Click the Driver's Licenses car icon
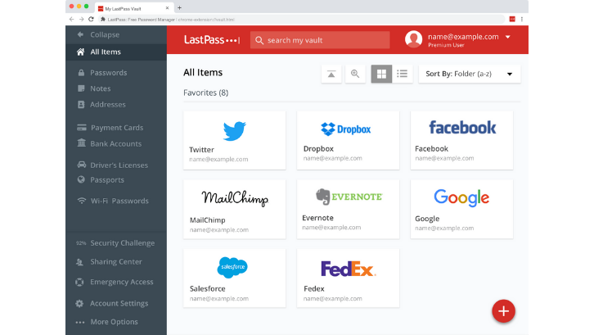The width and height of the screenshot is (594, 335). [x=82, y=165]
